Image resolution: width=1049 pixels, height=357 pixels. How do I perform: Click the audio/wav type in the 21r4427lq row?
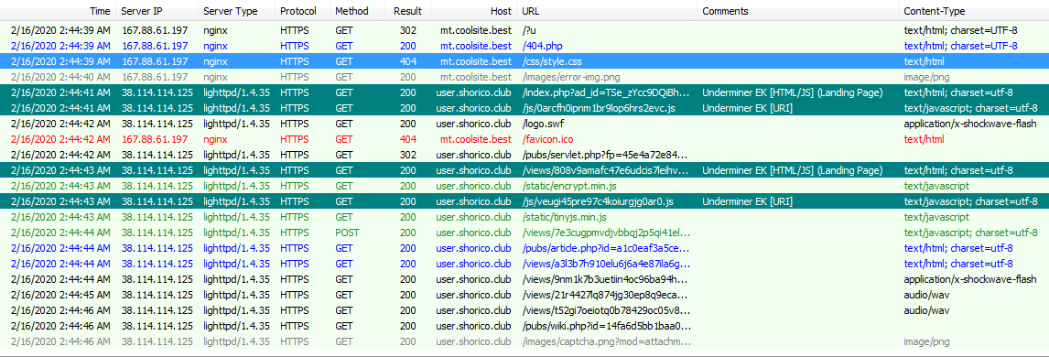926,294
